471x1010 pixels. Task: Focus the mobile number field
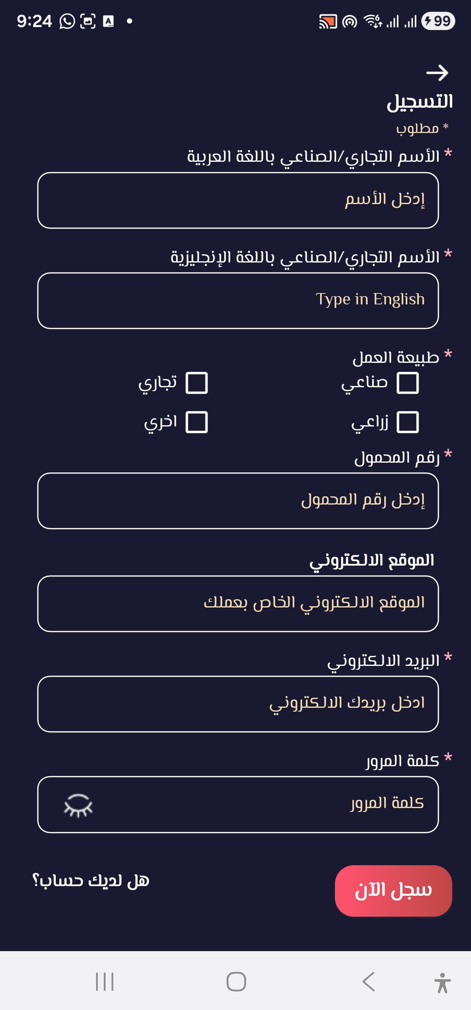tap(238, 501)
